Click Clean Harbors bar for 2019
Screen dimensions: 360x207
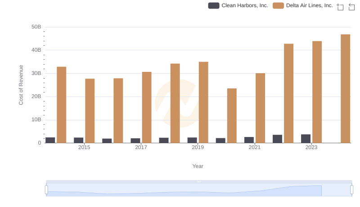click(x=192, y=140)
